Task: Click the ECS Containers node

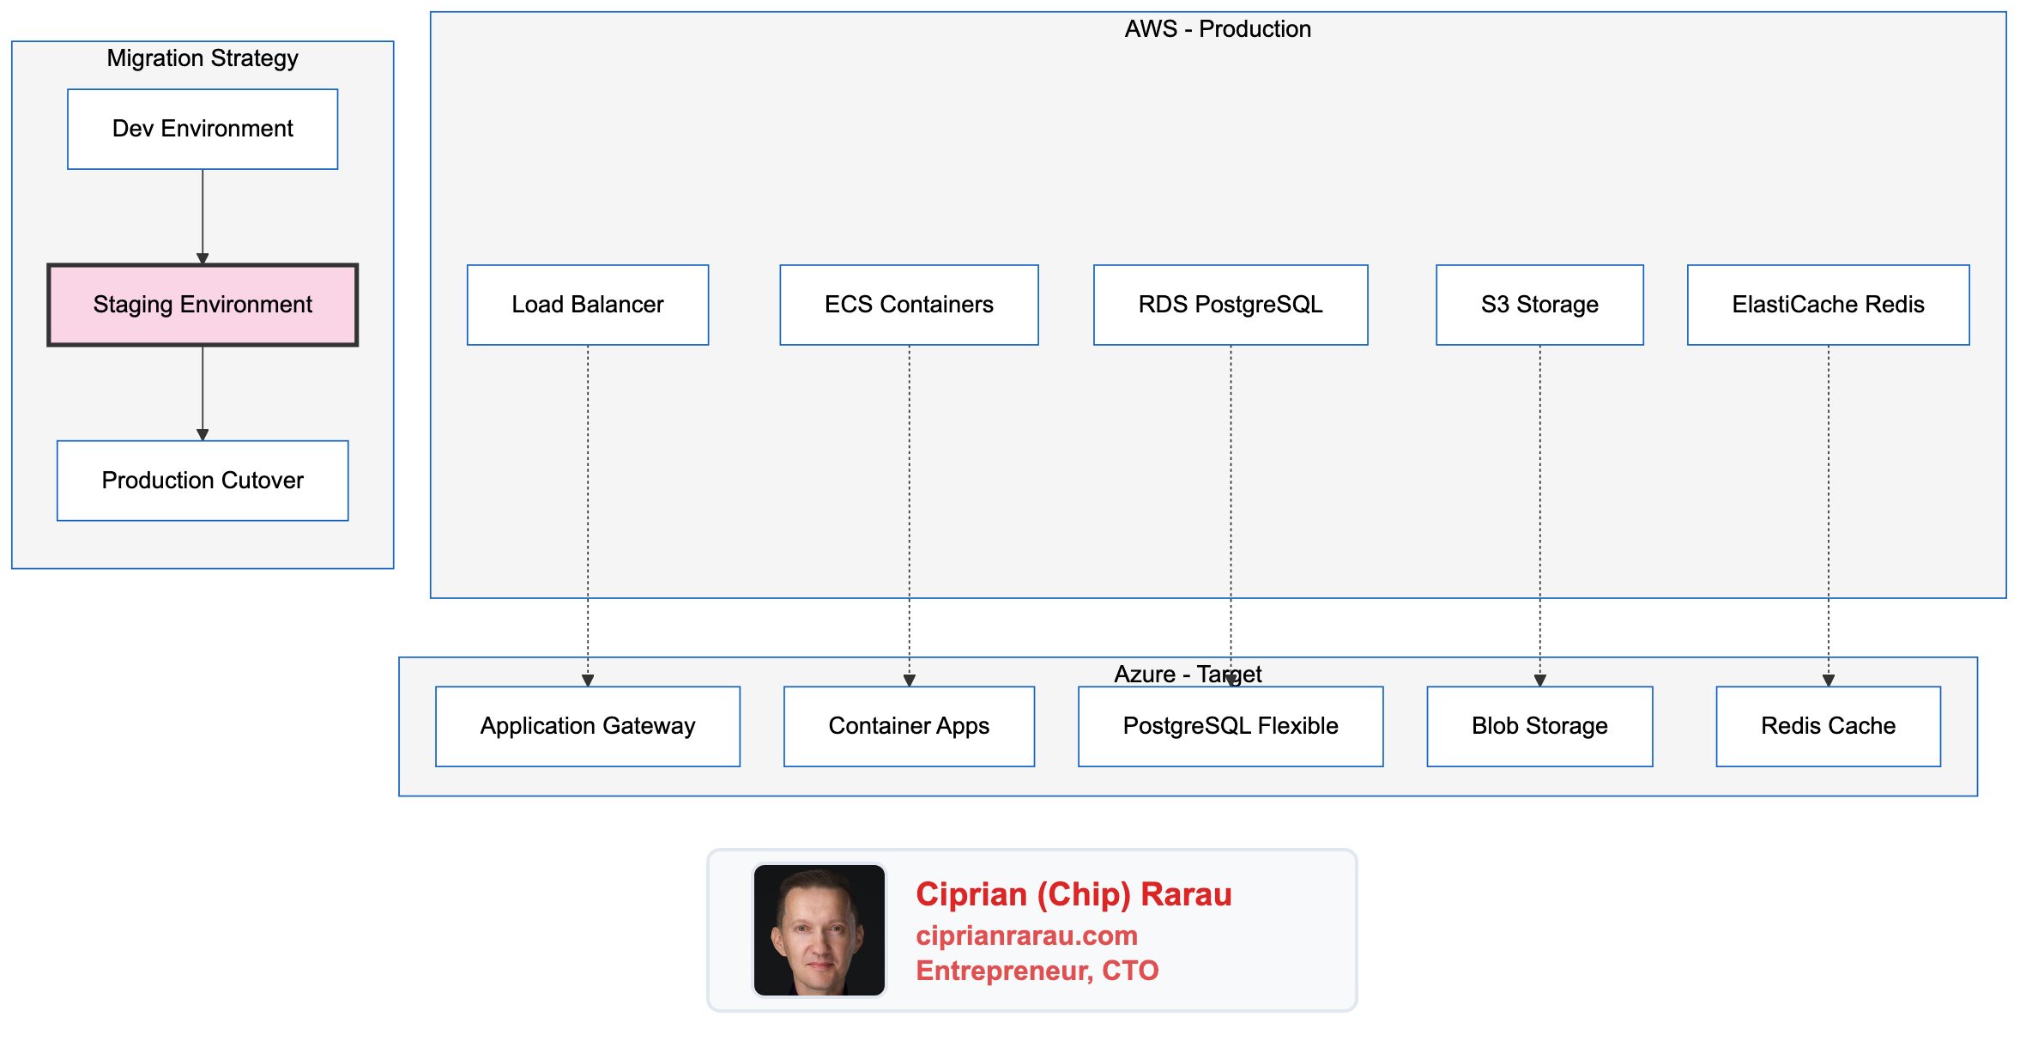Action: click(909, 305)
